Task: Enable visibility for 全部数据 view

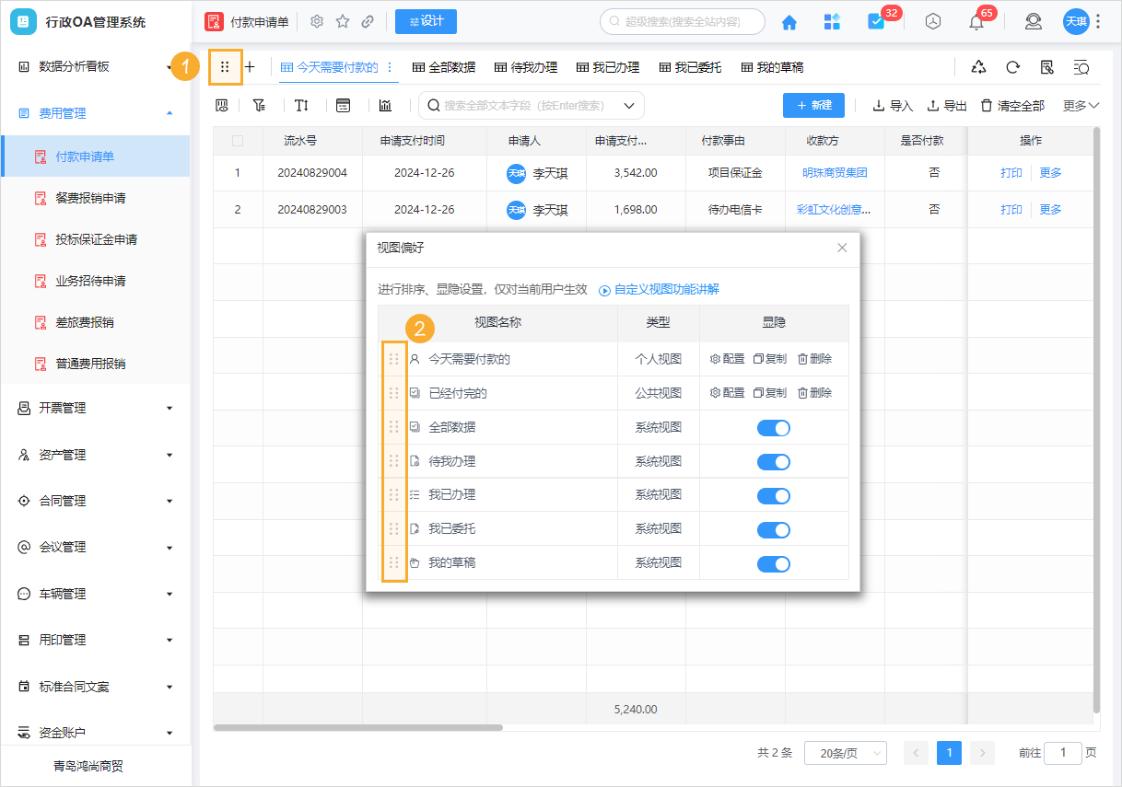Action: point(774,427)
